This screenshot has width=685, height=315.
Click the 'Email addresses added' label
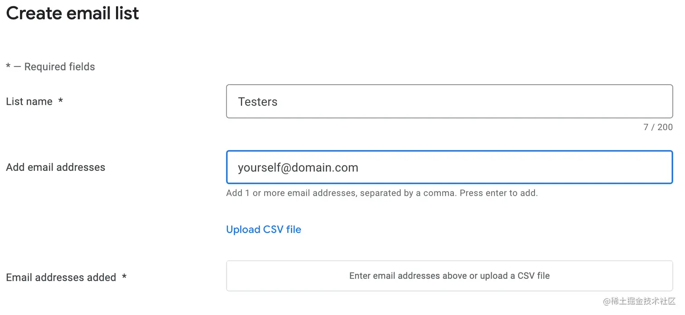(x=61, y=277)
